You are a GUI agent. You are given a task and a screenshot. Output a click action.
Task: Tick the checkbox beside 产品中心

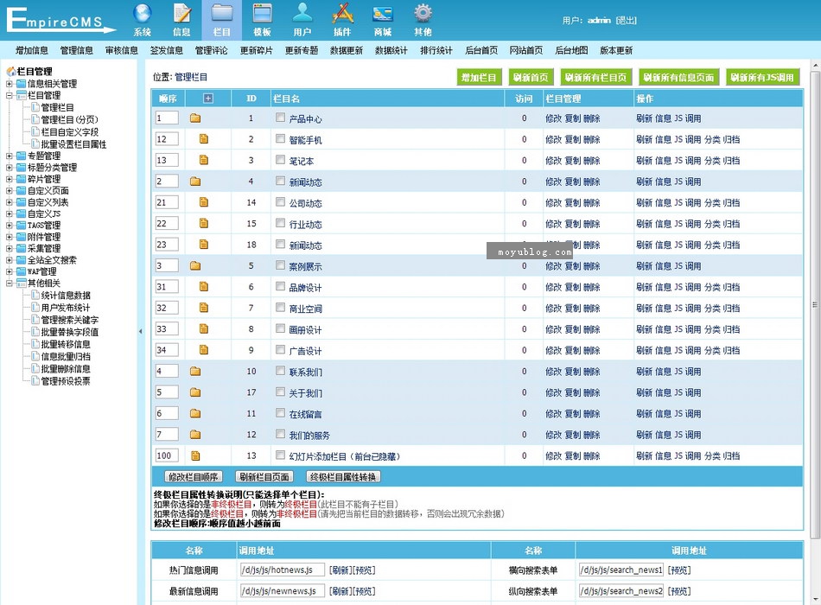(x=281, y=118)
